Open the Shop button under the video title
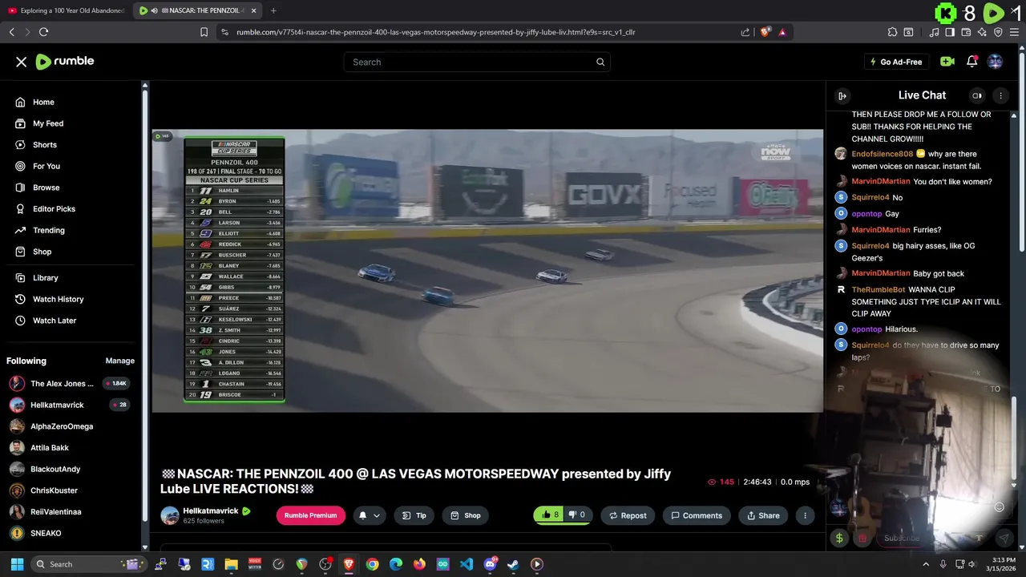This screenshot has height=577, width=1026. (x=466, y=515)
